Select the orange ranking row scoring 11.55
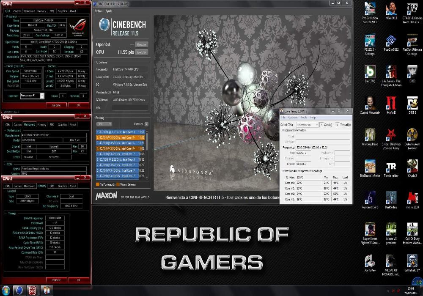The height and width of the screenshot is (296, 423). (x=120, y=137)
